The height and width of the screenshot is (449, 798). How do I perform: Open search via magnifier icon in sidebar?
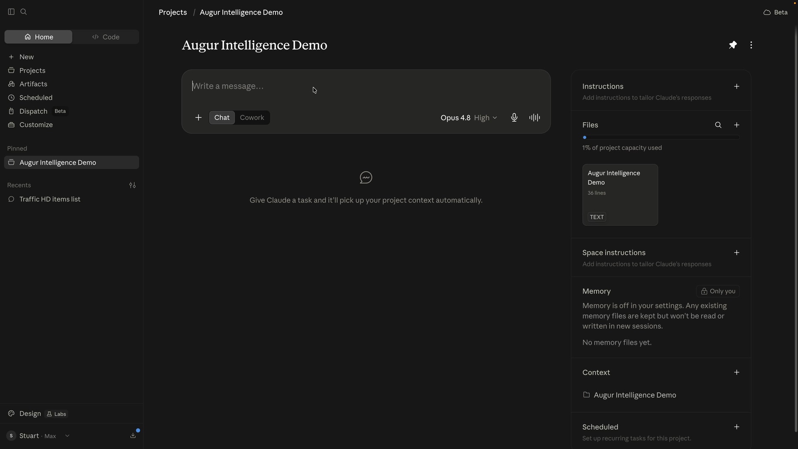tap(24, 12)
